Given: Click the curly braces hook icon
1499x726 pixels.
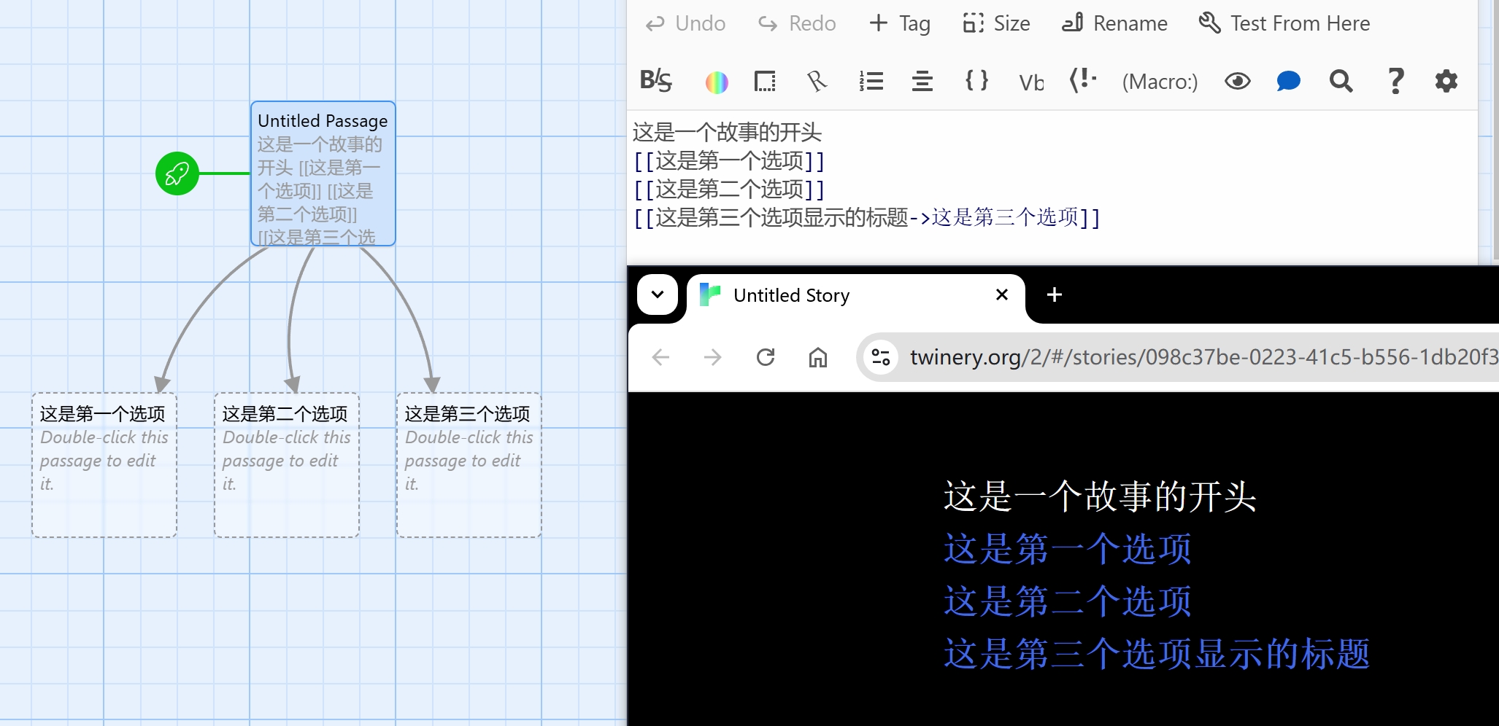Looking at the screenshot, I should [976, 81].
